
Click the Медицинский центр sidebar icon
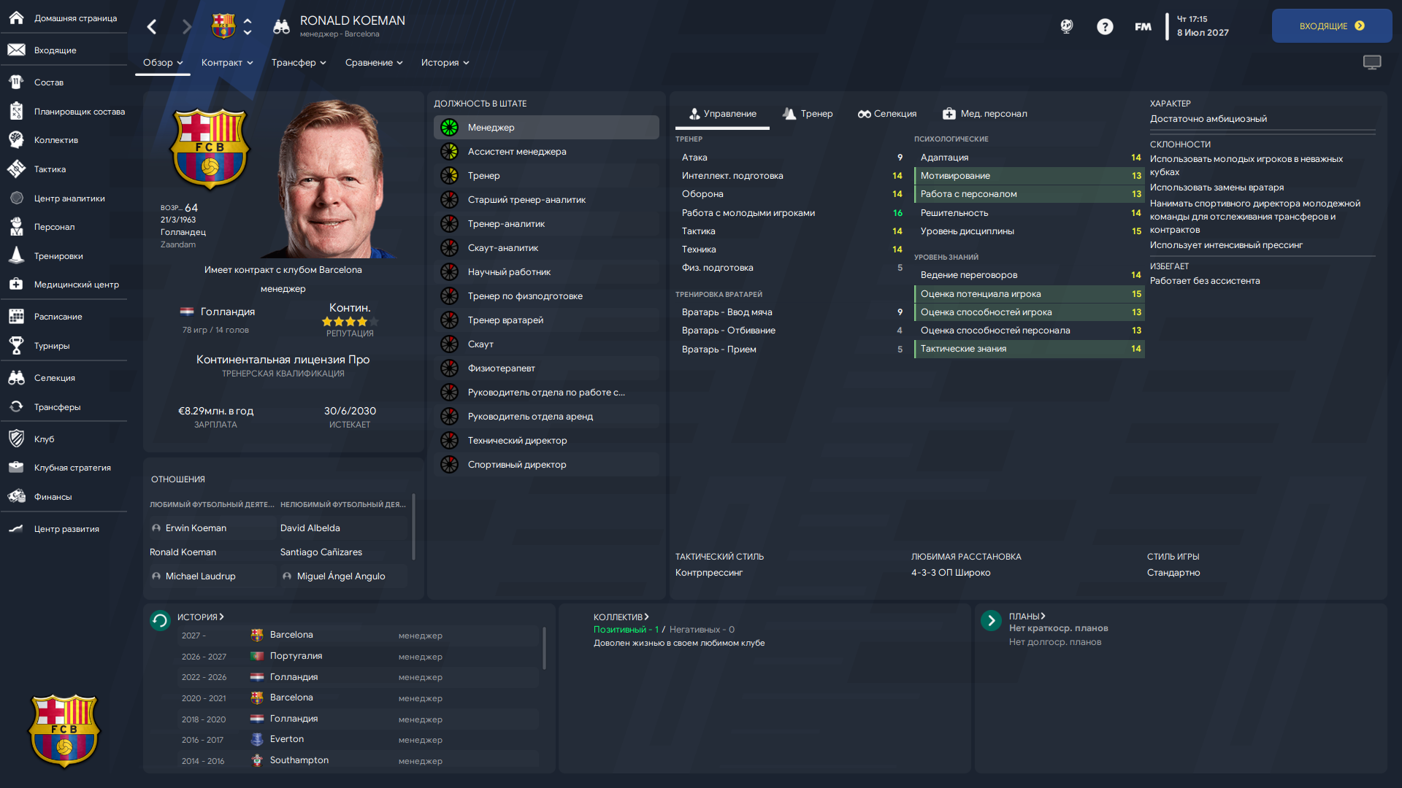(16, 285)
